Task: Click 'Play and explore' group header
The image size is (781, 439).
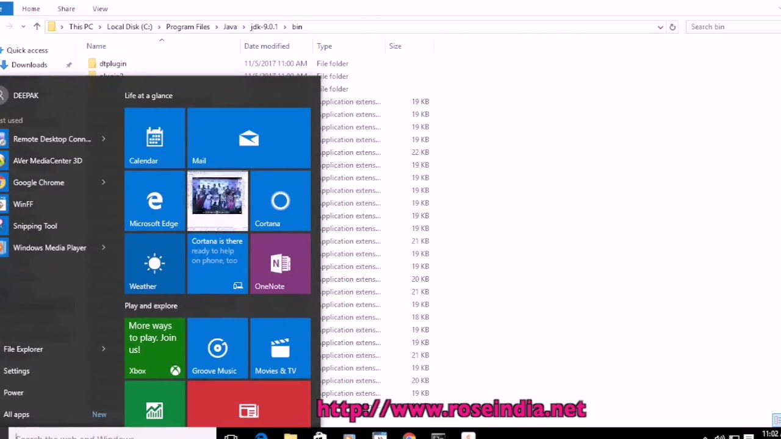Action: click(151, 306)
